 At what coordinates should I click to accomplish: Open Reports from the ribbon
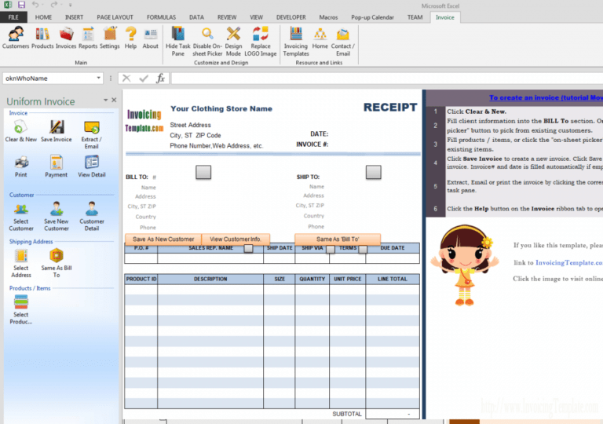88,36
